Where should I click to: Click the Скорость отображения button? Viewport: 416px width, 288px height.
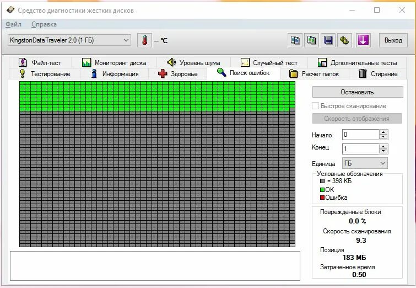[x=357, y=119]
